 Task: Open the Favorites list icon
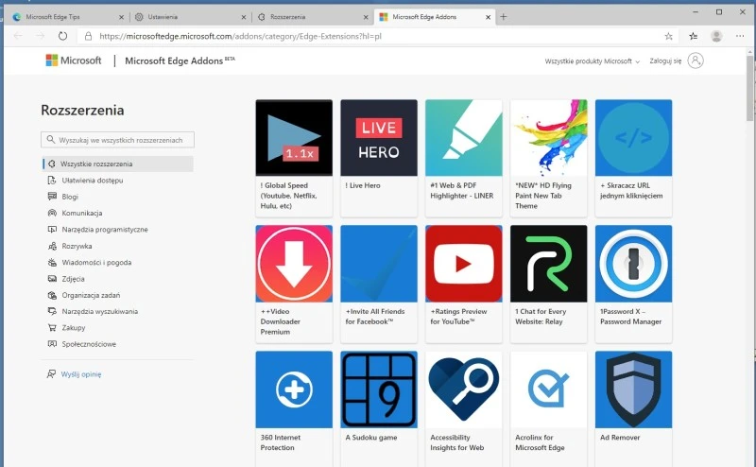(x=694, y=36)
